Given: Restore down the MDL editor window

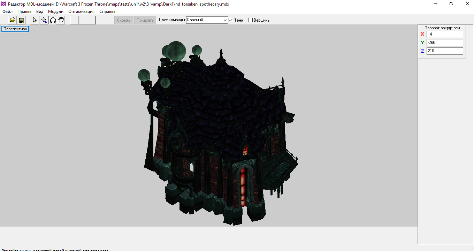Looking at the screenshot, I should pos(451,4).
